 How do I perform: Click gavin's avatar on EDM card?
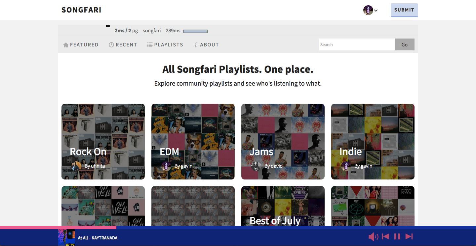pyautogui.click(x=166, y=166)
